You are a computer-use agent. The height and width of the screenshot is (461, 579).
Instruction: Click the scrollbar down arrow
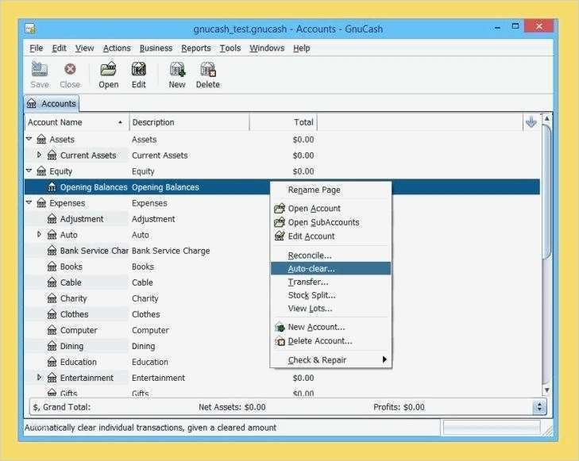tap(547, 390)
